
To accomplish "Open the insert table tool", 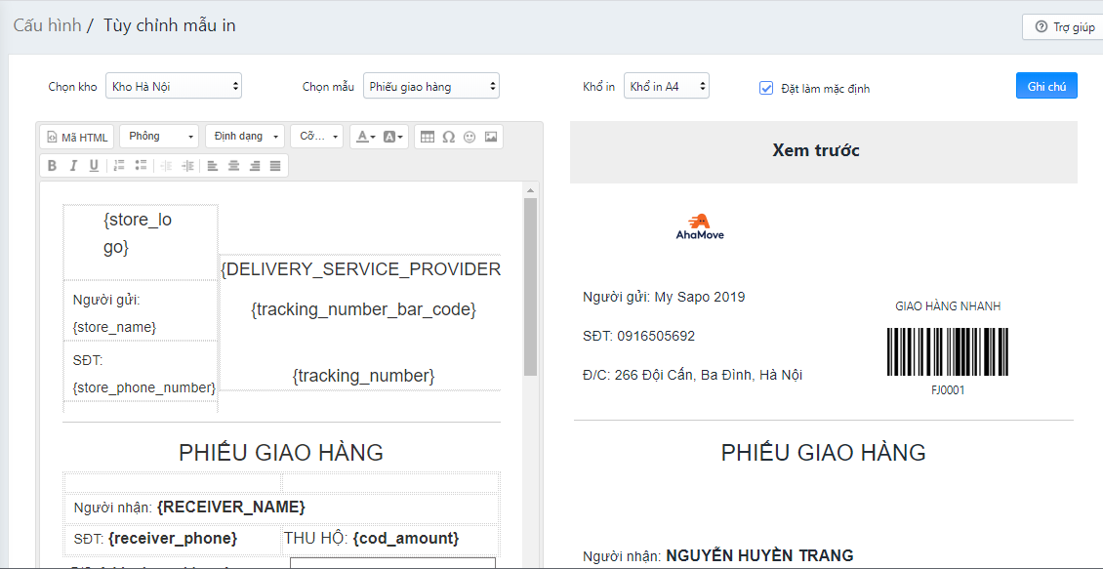I will click(x=428, y=137).
